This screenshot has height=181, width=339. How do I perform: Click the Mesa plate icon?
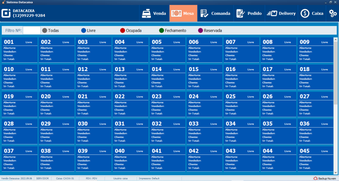click(x=176, y=14)
